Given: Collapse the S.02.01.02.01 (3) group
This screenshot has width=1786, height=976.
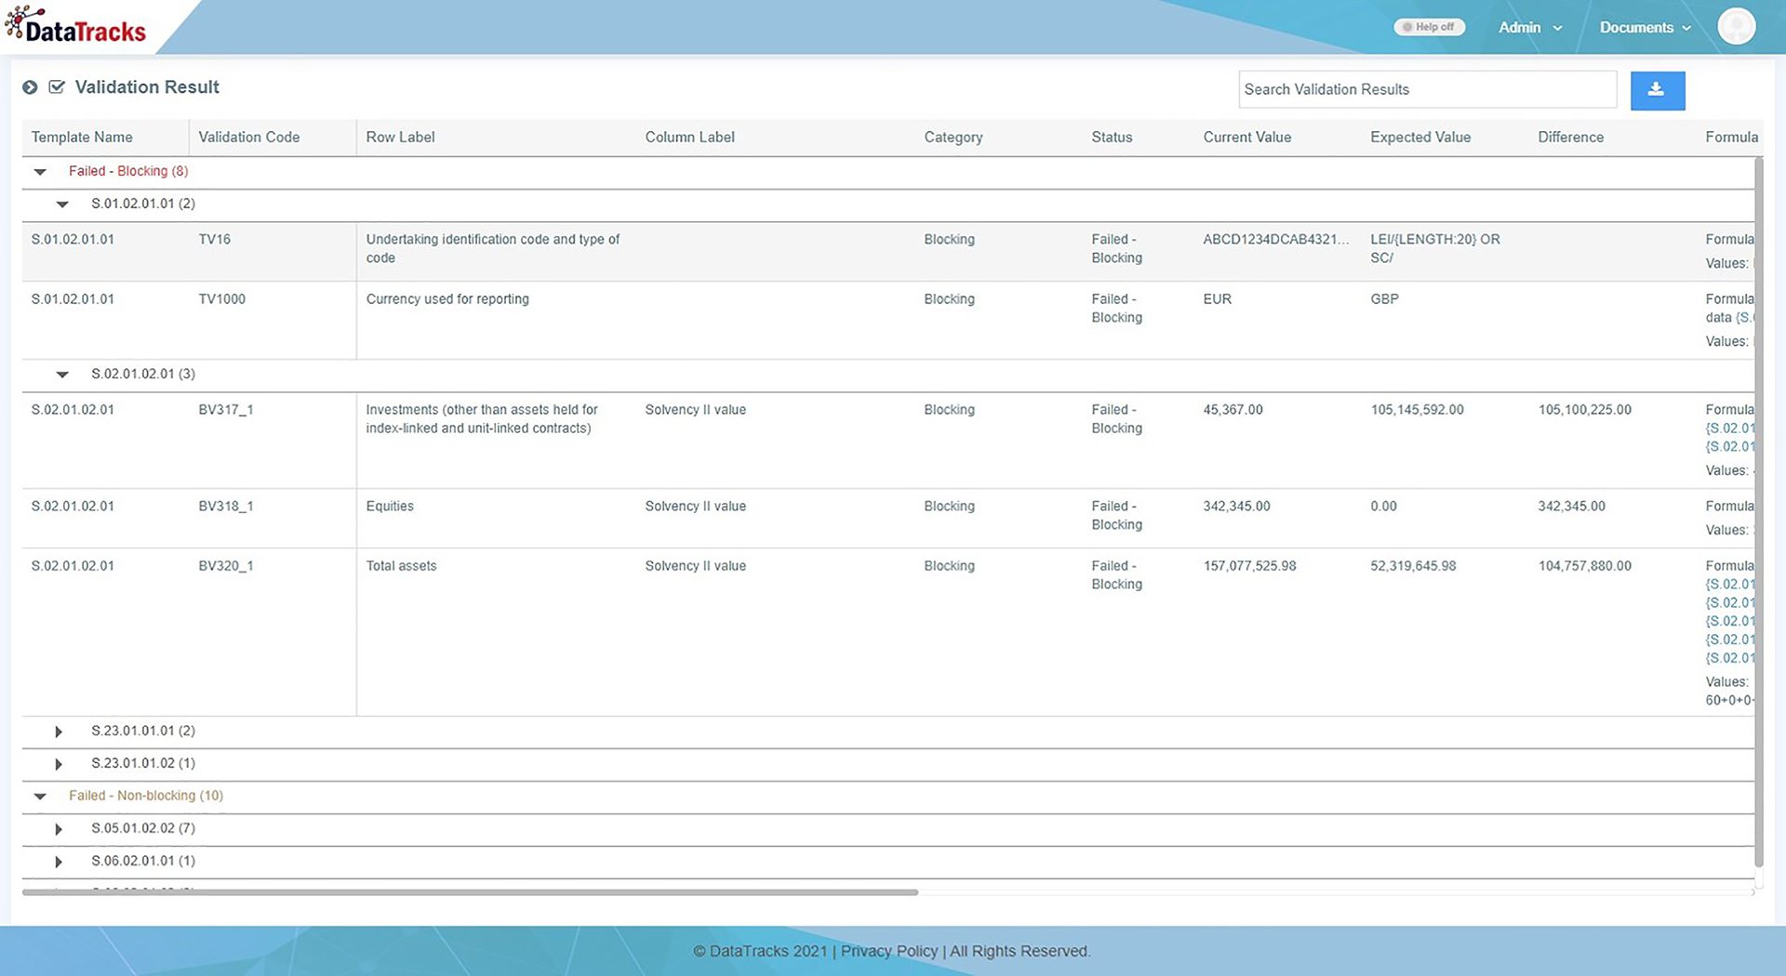Looking at the screenshot, I should click(62, 374).
